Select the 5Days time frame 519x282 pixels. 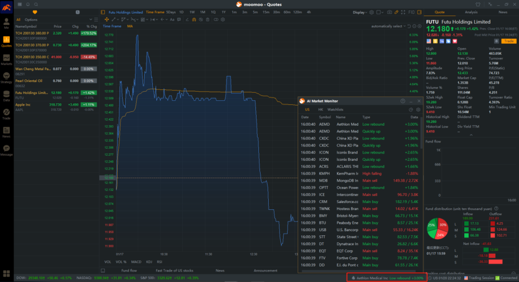tap(171, 12)
